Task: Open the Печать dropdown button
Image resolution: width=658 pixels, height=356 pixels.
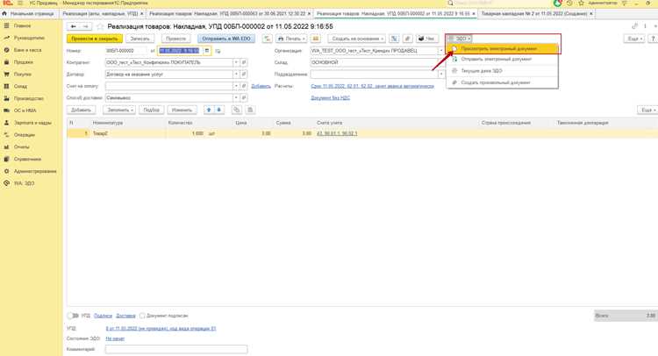Action: 291,39
